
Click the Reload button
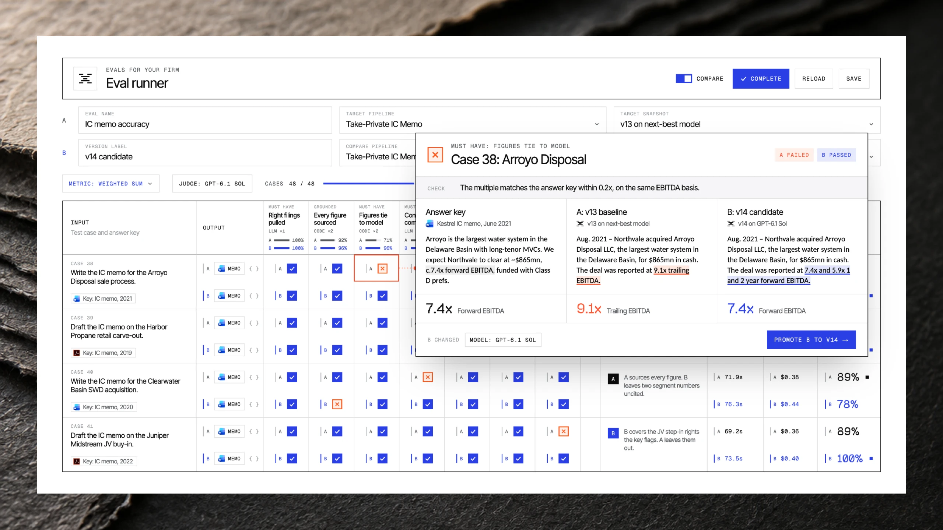coord(814,79)
